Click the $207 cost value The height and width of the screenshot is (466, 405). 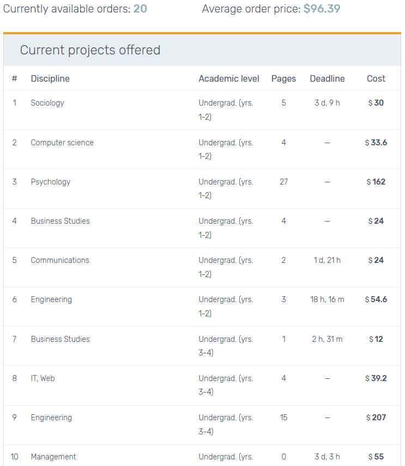pyautogui.click(x=376, y=418)
